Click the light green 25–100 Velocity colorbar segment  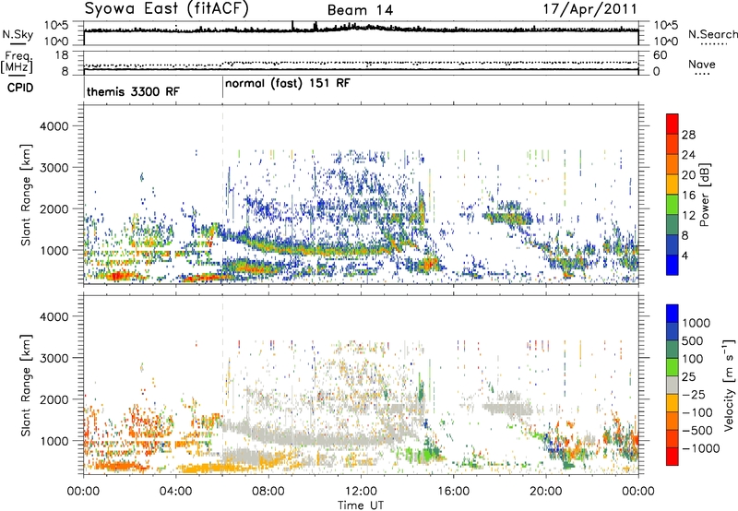coord(673,367)
